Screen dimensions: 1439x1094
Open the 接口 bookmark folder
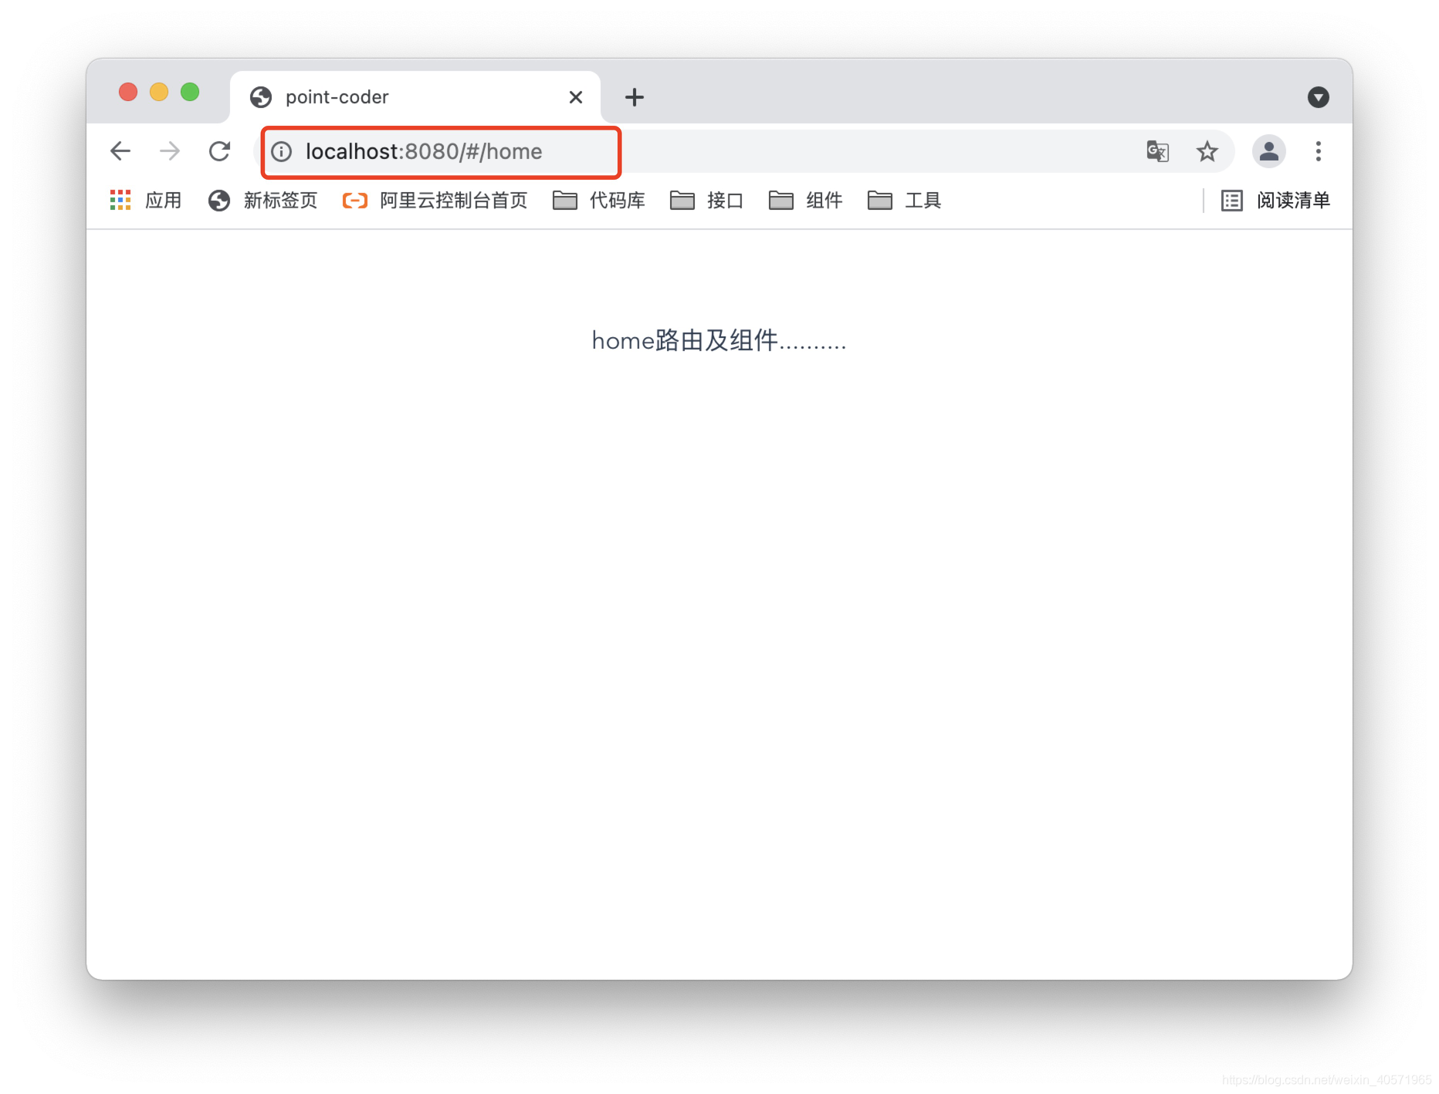(x=707, y=201)
